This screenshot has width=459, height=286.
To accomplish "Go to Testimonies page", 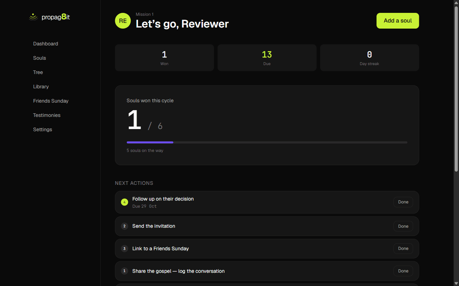I will (47, 115).
